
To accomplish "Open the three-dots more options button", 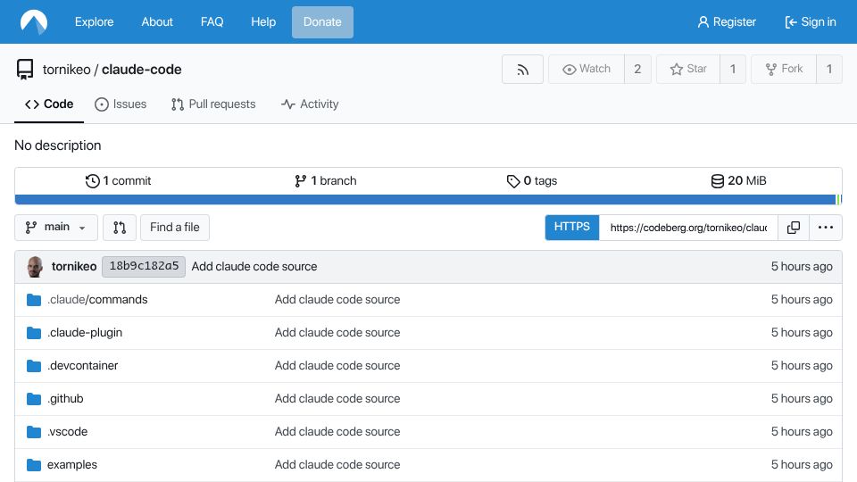I will pyautogui.click(x=825, y=228).
